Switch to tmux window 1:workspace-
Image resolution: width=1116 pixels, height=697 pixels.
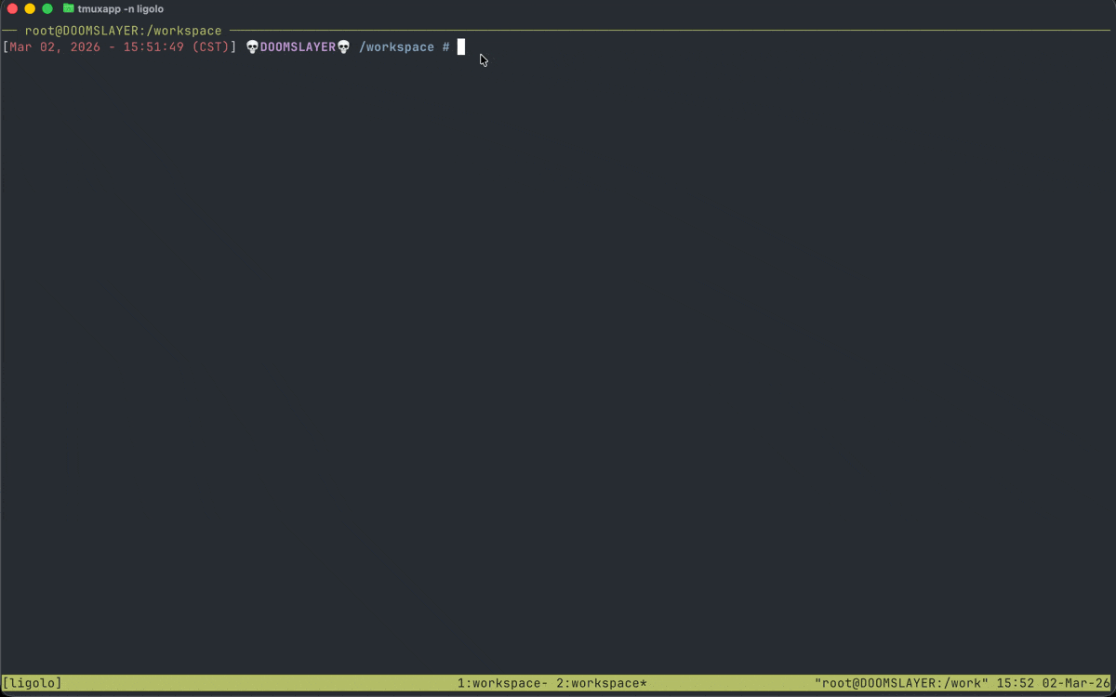502,684
